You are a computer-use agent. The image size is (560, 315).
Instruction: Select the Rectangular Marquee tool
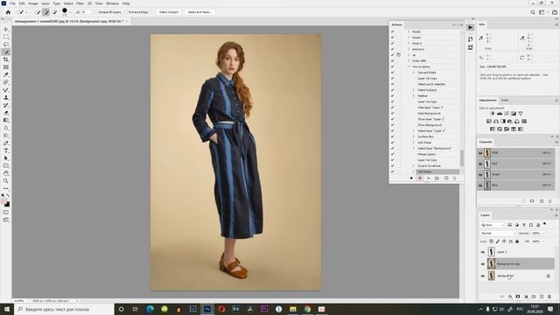(6, 37)
